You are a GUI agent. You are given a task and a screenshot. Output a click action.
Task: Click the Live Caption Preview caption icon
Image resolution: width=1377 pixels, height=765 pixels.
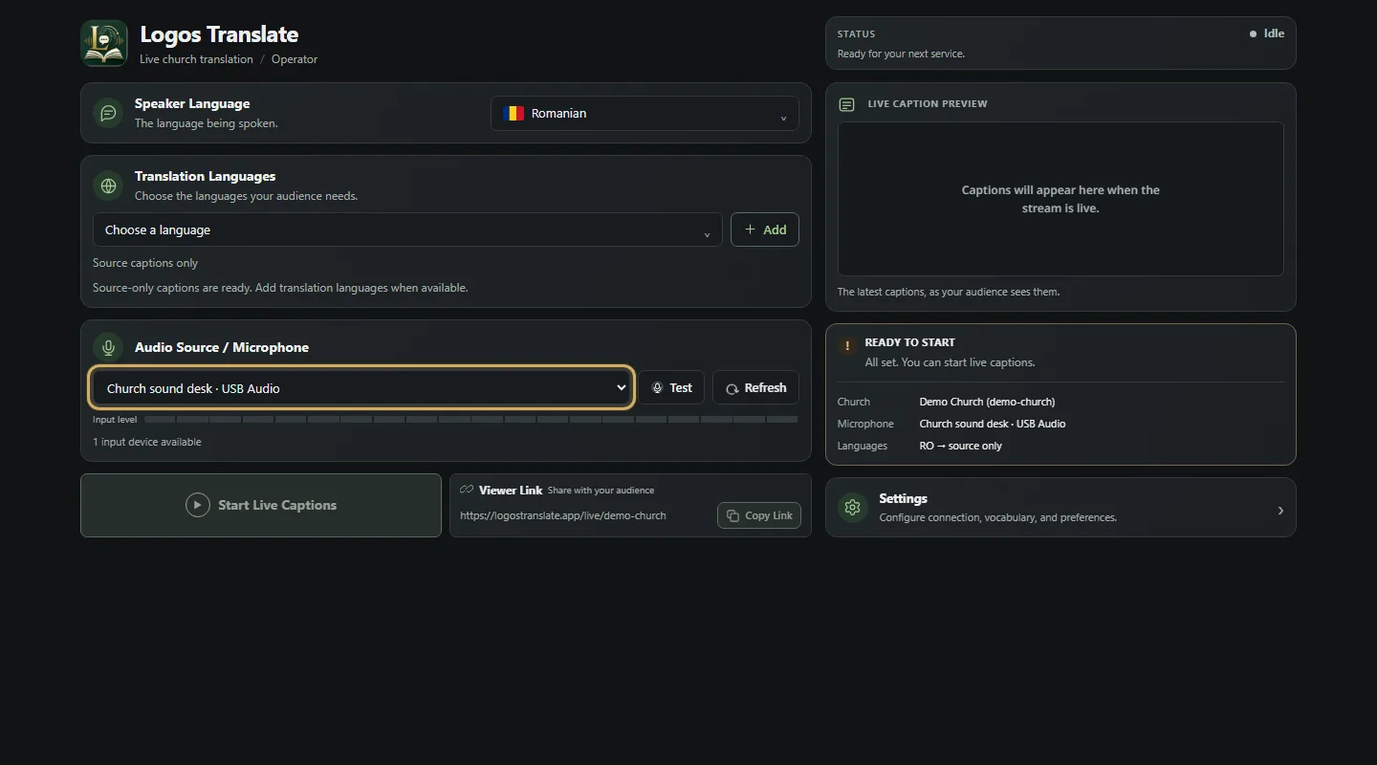pyautogui.click(x=846, y=104)
